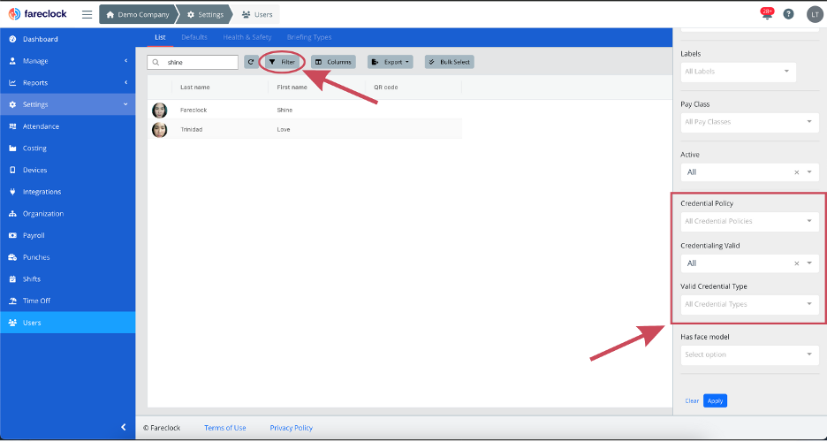This screenshot has width=827, height=442.
Task: Open the notifications bell icon
Action: point(767,14)
